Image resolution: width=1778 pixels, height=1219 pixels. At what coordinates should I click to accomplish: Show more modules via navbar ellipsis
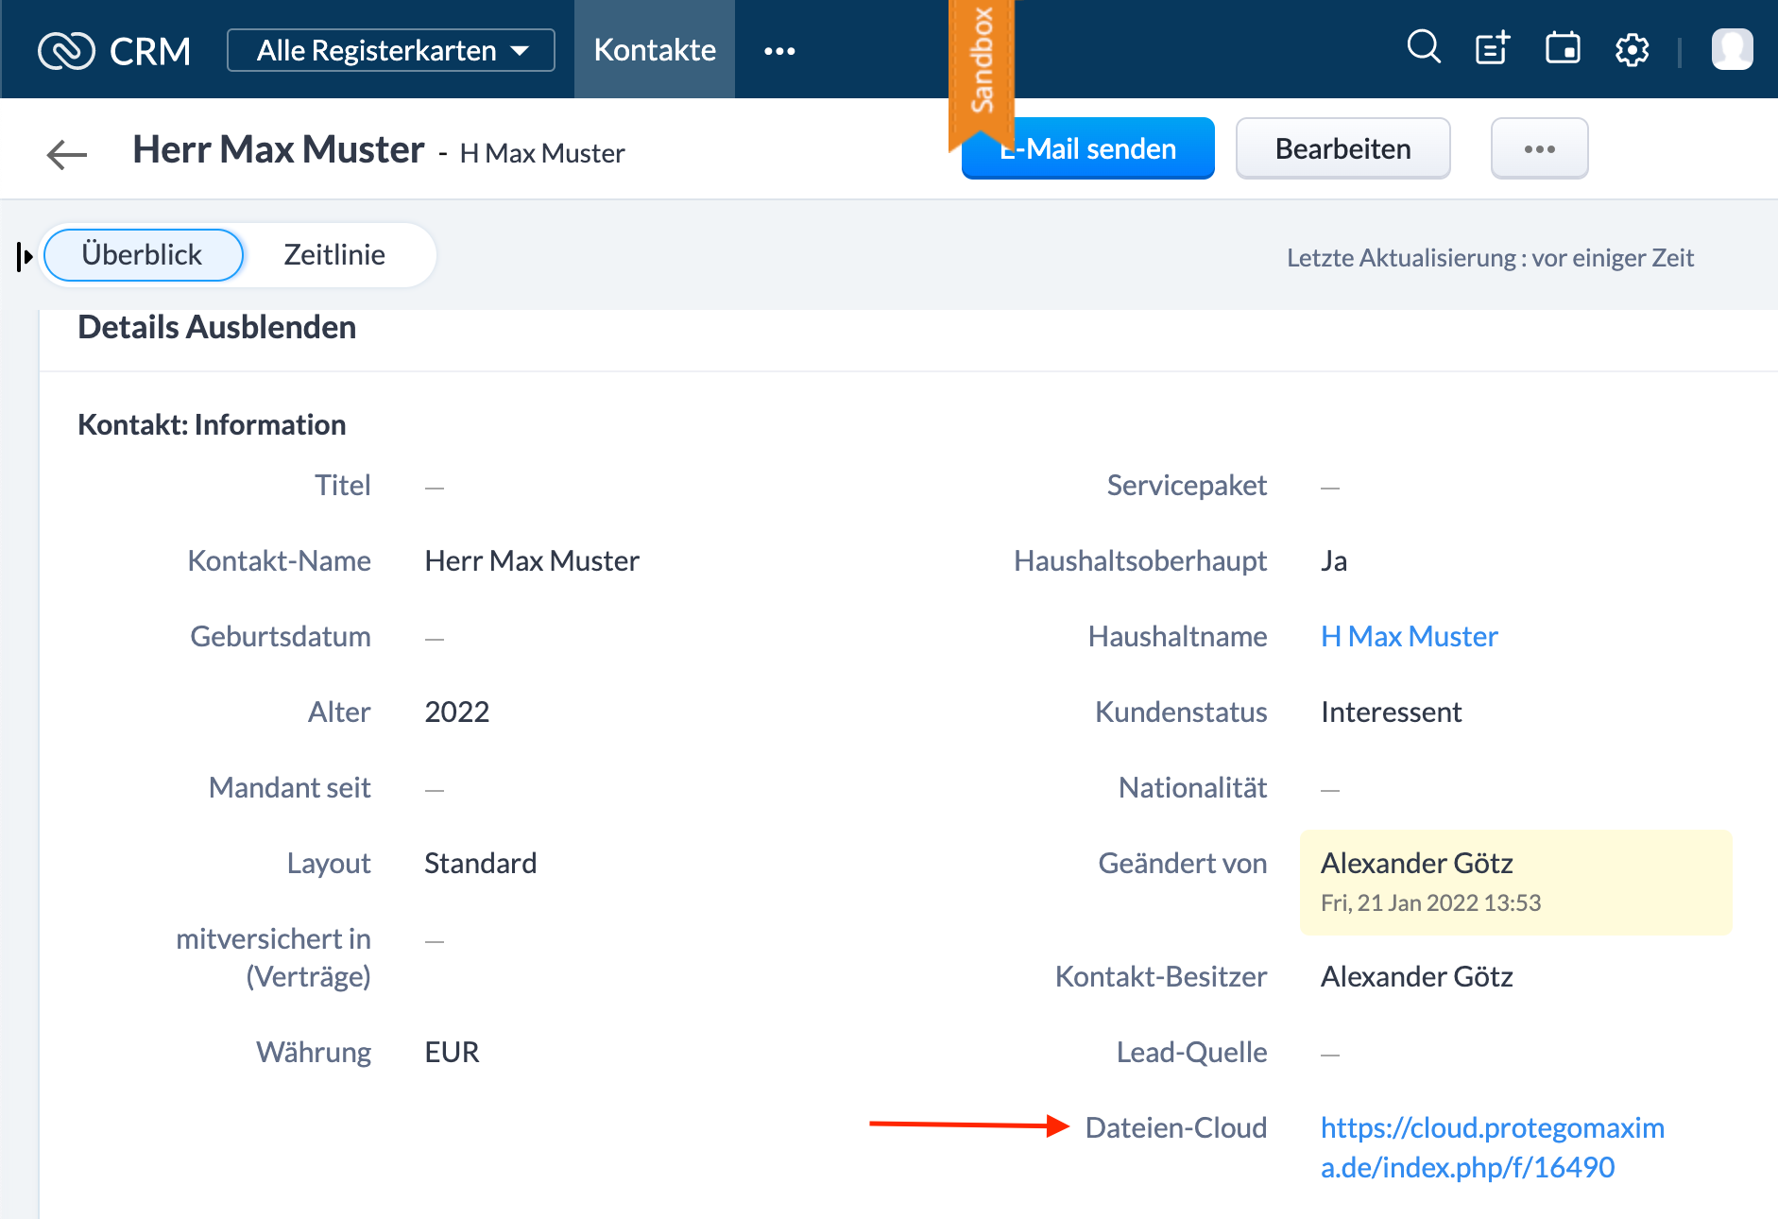[x=779, y=51]
